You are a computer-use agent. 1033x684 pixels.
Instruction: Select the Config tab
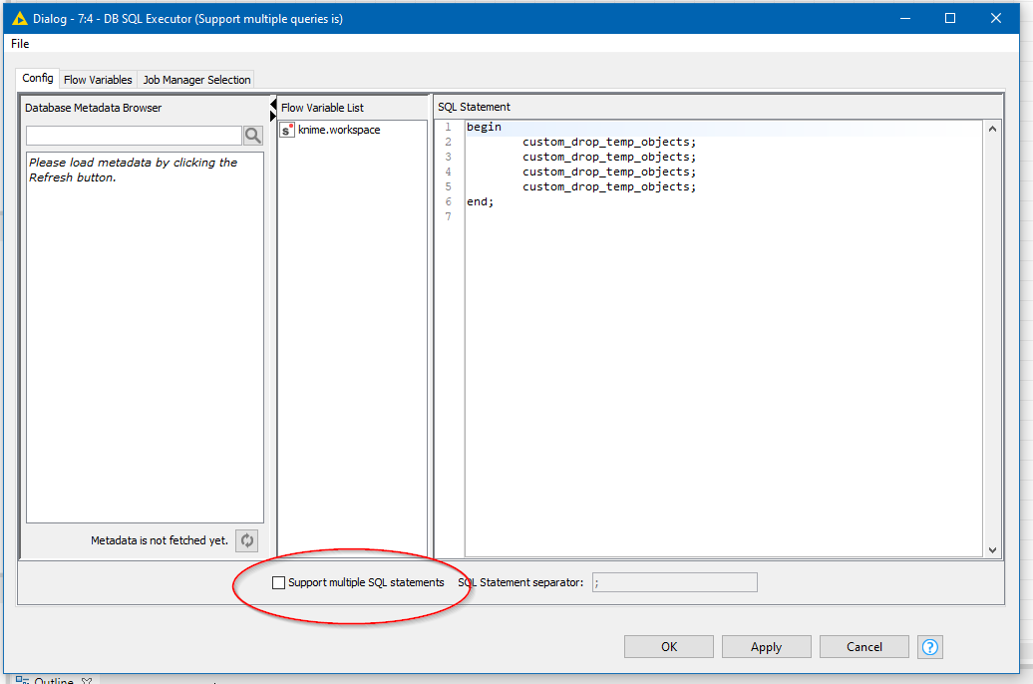(x=38, y=79)
